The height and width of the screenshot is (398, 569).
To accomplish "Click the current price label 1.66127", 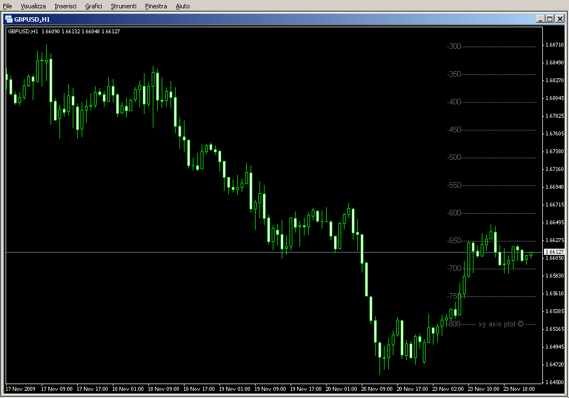I will pos(555,251).
